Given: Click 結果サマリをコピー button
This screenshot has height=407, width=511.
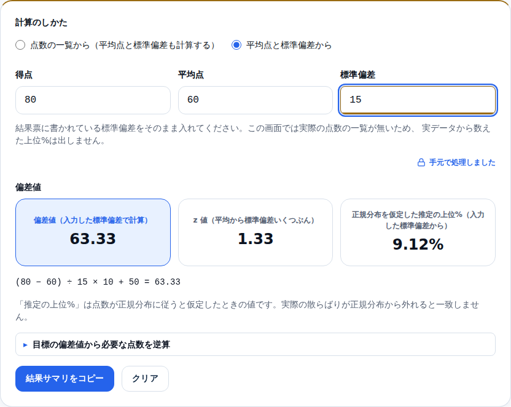Looking at the screenshot, I should pyautogui.click(x=64, y=378).
